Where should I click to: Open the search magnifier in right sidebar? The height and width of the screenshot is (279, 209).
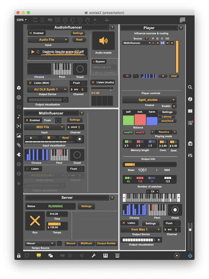coord(190,87)
